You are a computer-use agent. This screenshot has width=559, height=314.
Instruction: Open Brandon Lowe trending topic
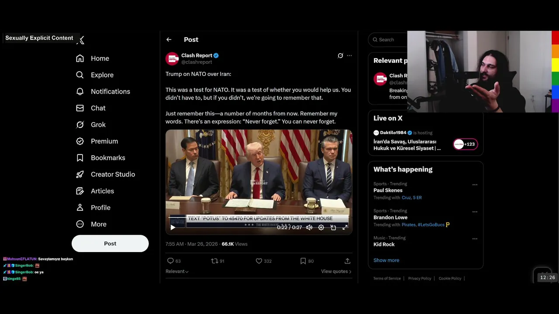tap(390, 217)
